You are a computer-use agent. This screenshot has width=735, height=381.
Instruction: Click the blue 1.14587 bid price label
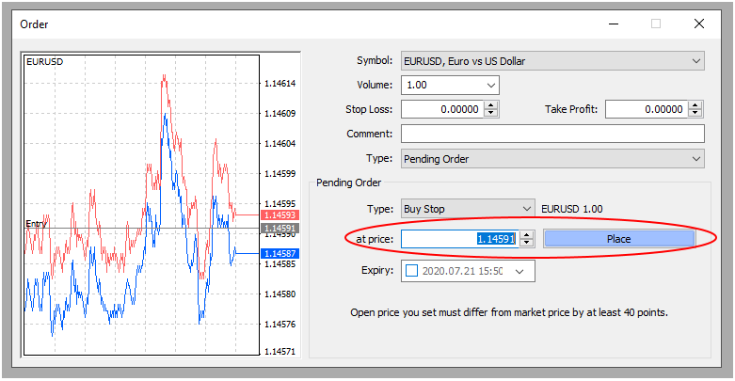pos(280,254)
